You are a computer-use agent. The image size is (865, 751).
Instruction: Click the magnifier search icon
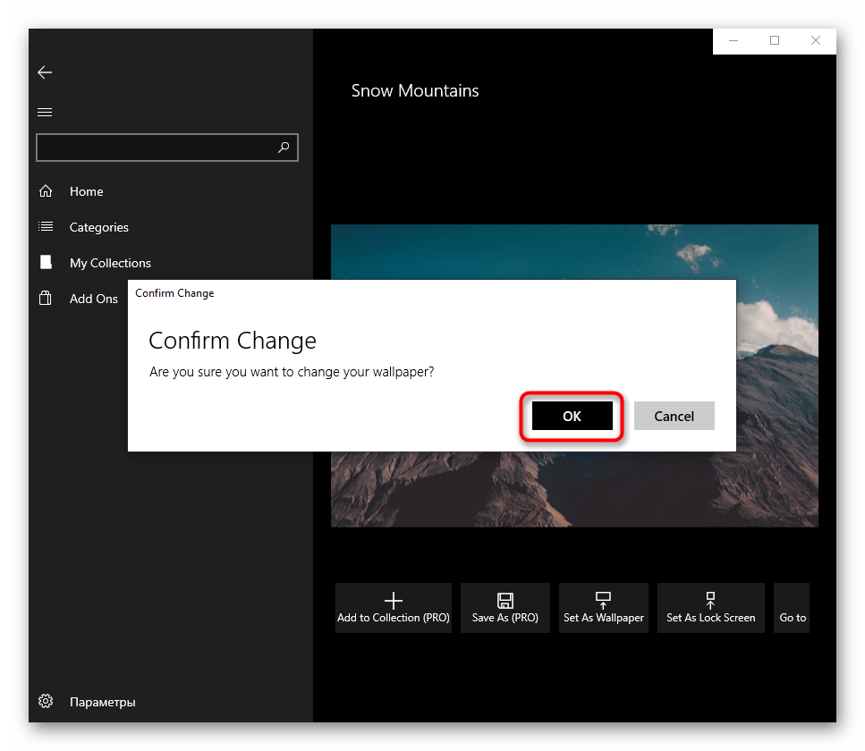(284, 148)
